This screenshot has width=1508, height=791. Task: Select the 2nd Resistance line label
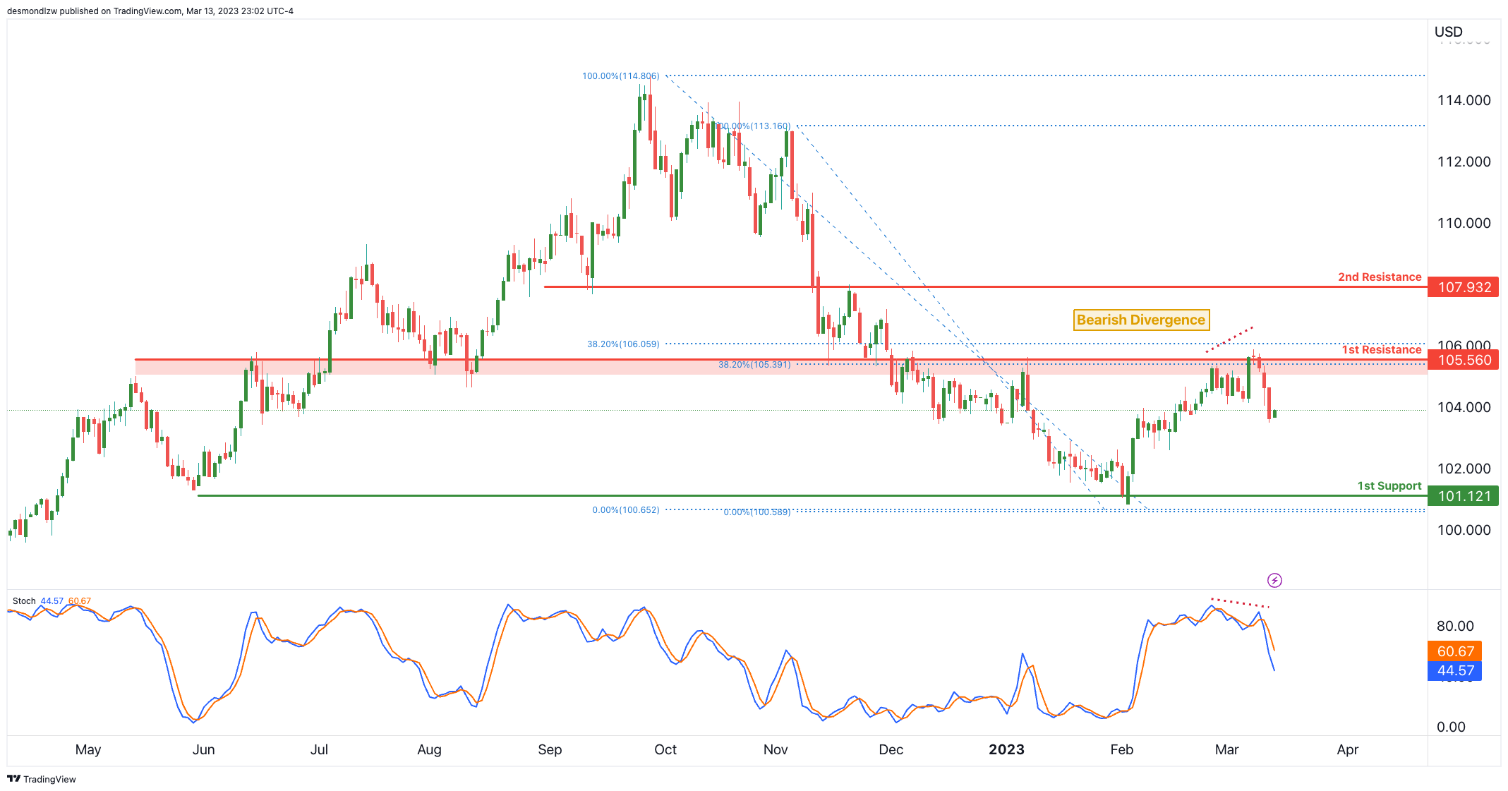[x=1379, y=277]
